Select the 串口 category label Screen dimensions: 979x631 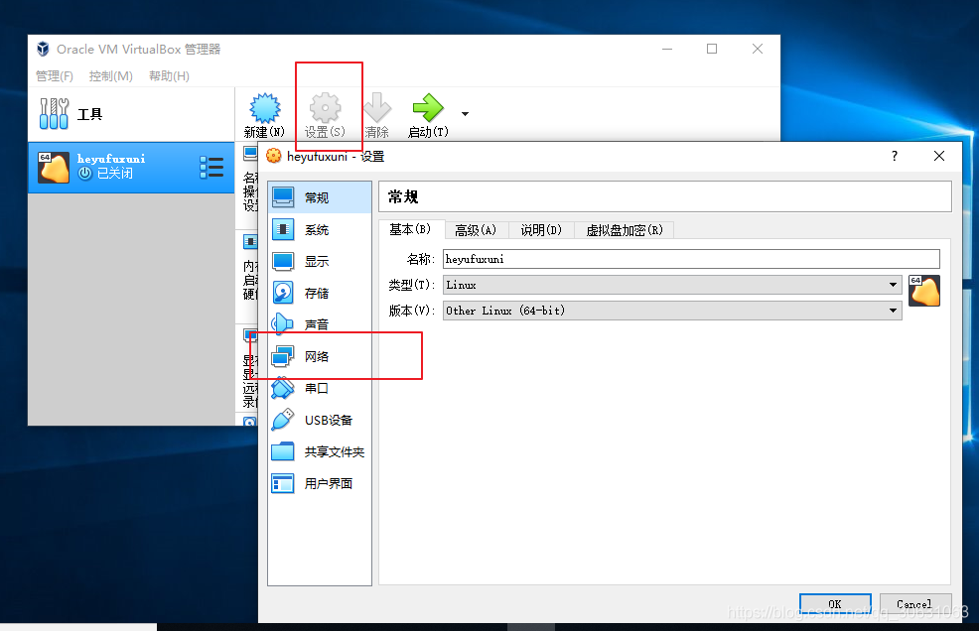click(x=317, y=388)
